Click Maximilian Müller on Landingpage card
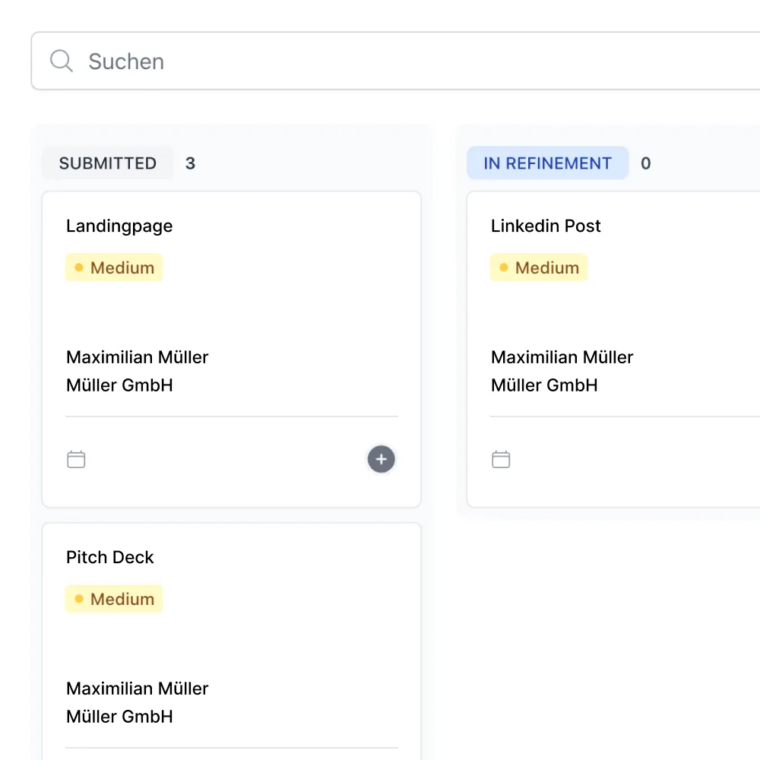This screenshot has width=760, height=760. (x=137, y=357)
